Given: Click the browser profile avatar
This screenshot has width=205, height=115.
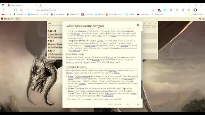Looking at the screenshot, I should pyautogui.click(x=195, y=10).
